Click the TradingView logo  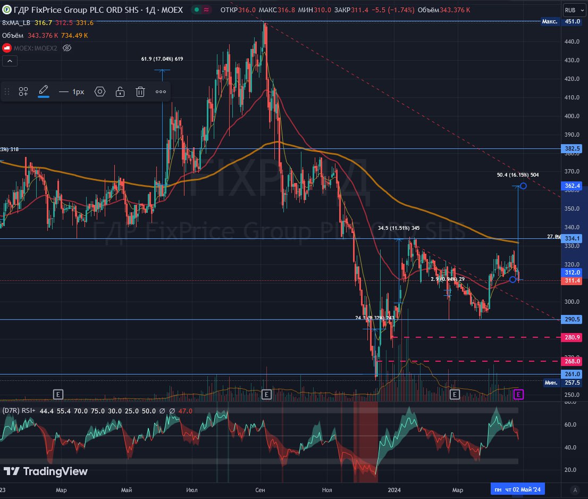coord(45,471)
